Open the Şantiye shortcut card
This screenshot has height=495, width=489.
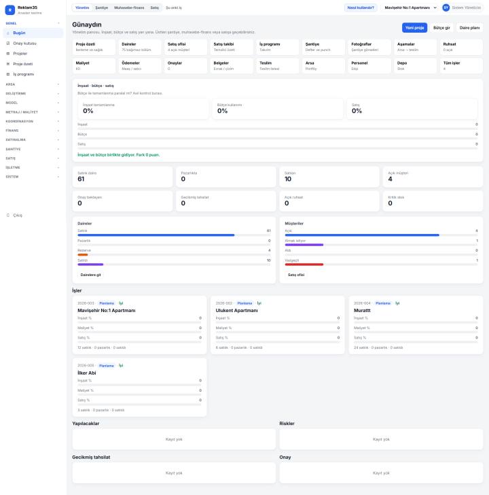(323, 47)
